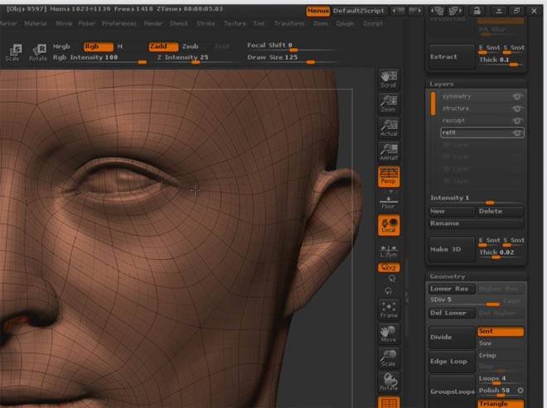This screenshot has height=408, width=547.
Task: Open the Render menu
Action: coord(153,23)
